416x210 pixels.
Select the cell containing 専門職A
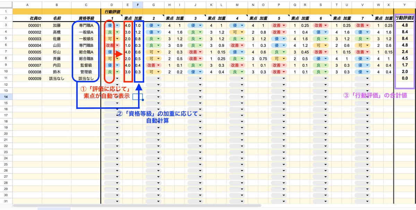[x=86, y=25]
